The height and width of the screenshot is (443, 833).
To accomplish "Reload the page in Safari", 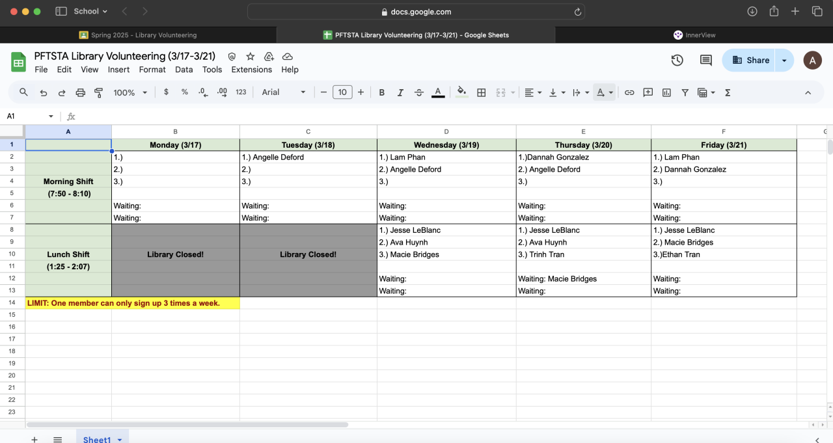I will point(577,12).
